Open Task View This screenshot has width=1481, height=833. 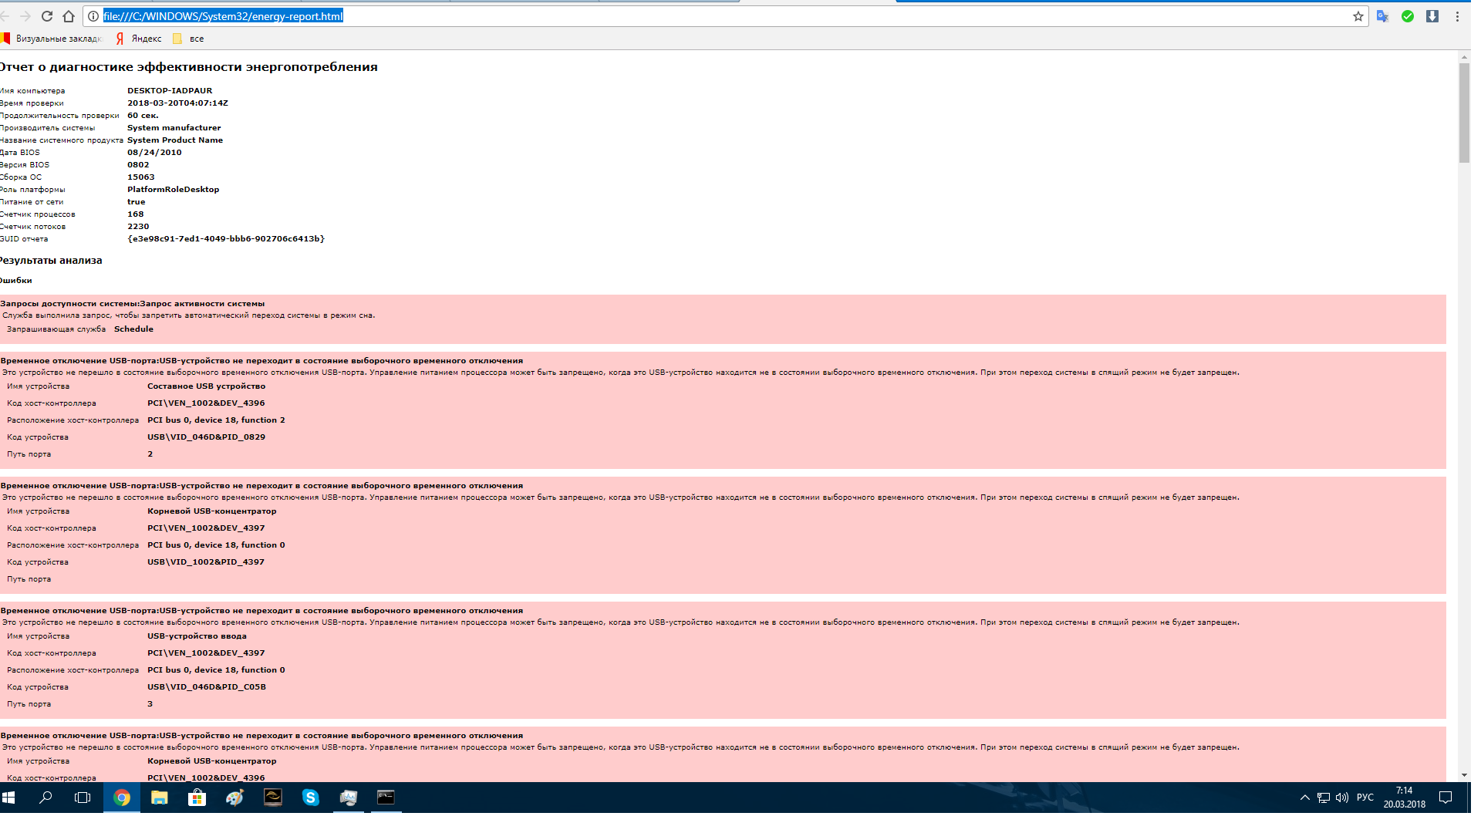point(83,798)
